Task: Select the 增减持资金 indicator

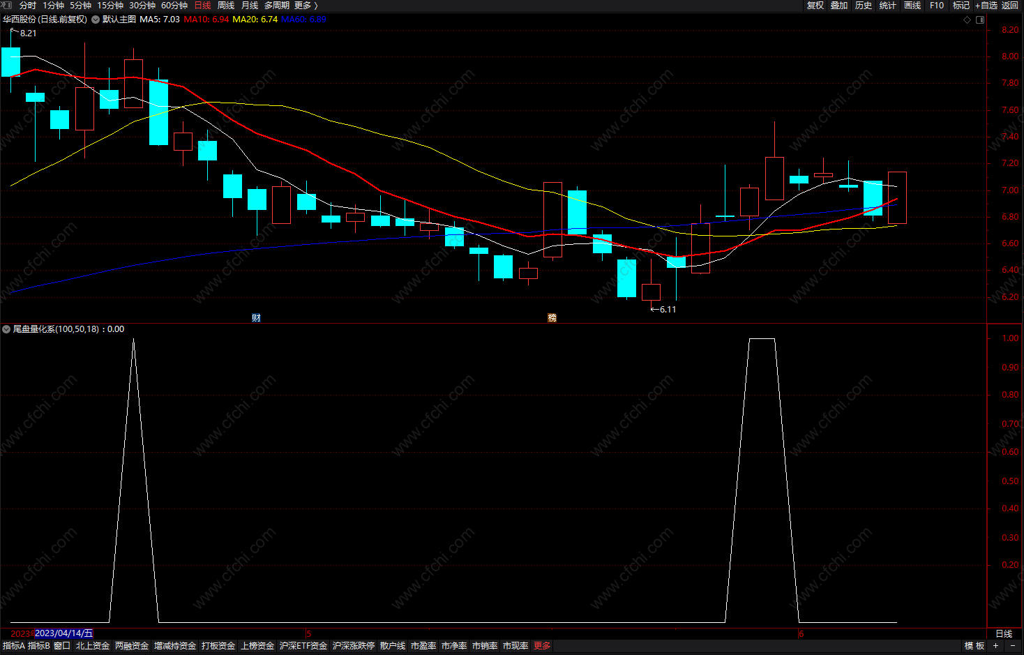Action: tap(175, 646)
